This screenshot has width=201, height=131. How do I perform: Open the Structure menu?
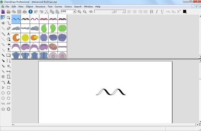pos(40,6)
